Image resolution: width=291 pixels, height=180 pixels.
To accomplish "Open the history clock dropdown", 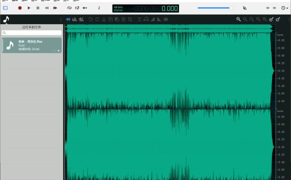I will (x=284, y=8).
